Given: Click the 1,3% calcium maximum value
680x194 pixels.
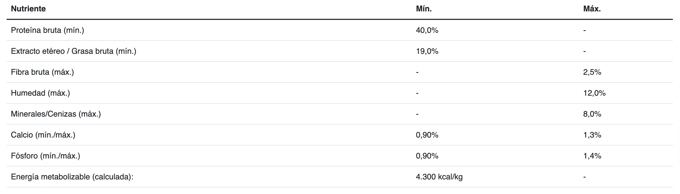Looking at the screenshot, I should [592, 135].
